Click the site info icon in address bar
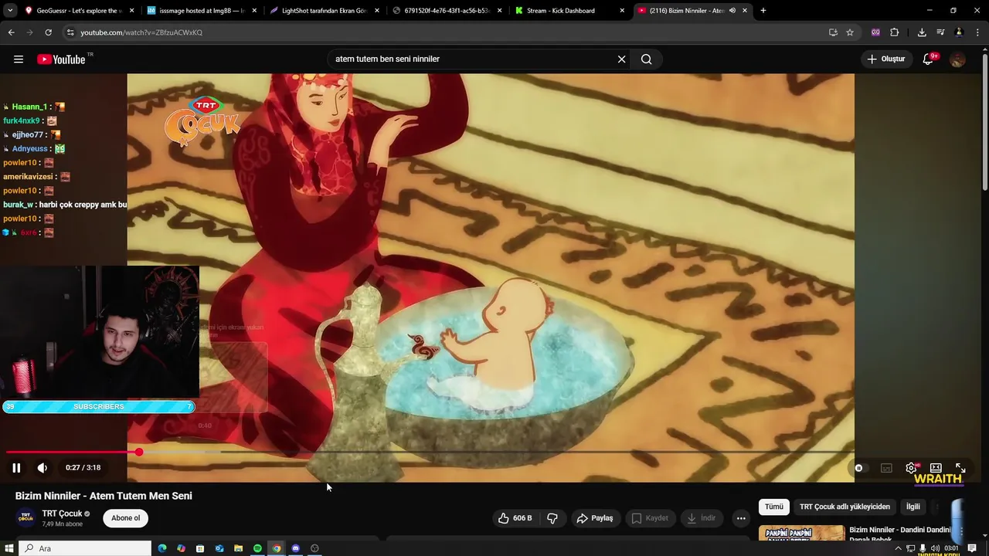989x556 pixels. click(70, 32)
